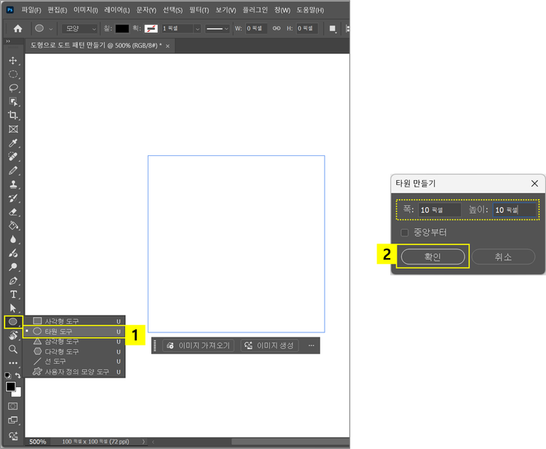The image size is (546, 449).
Task: Toggle Quick Mask mode icon
Action: 13,406
